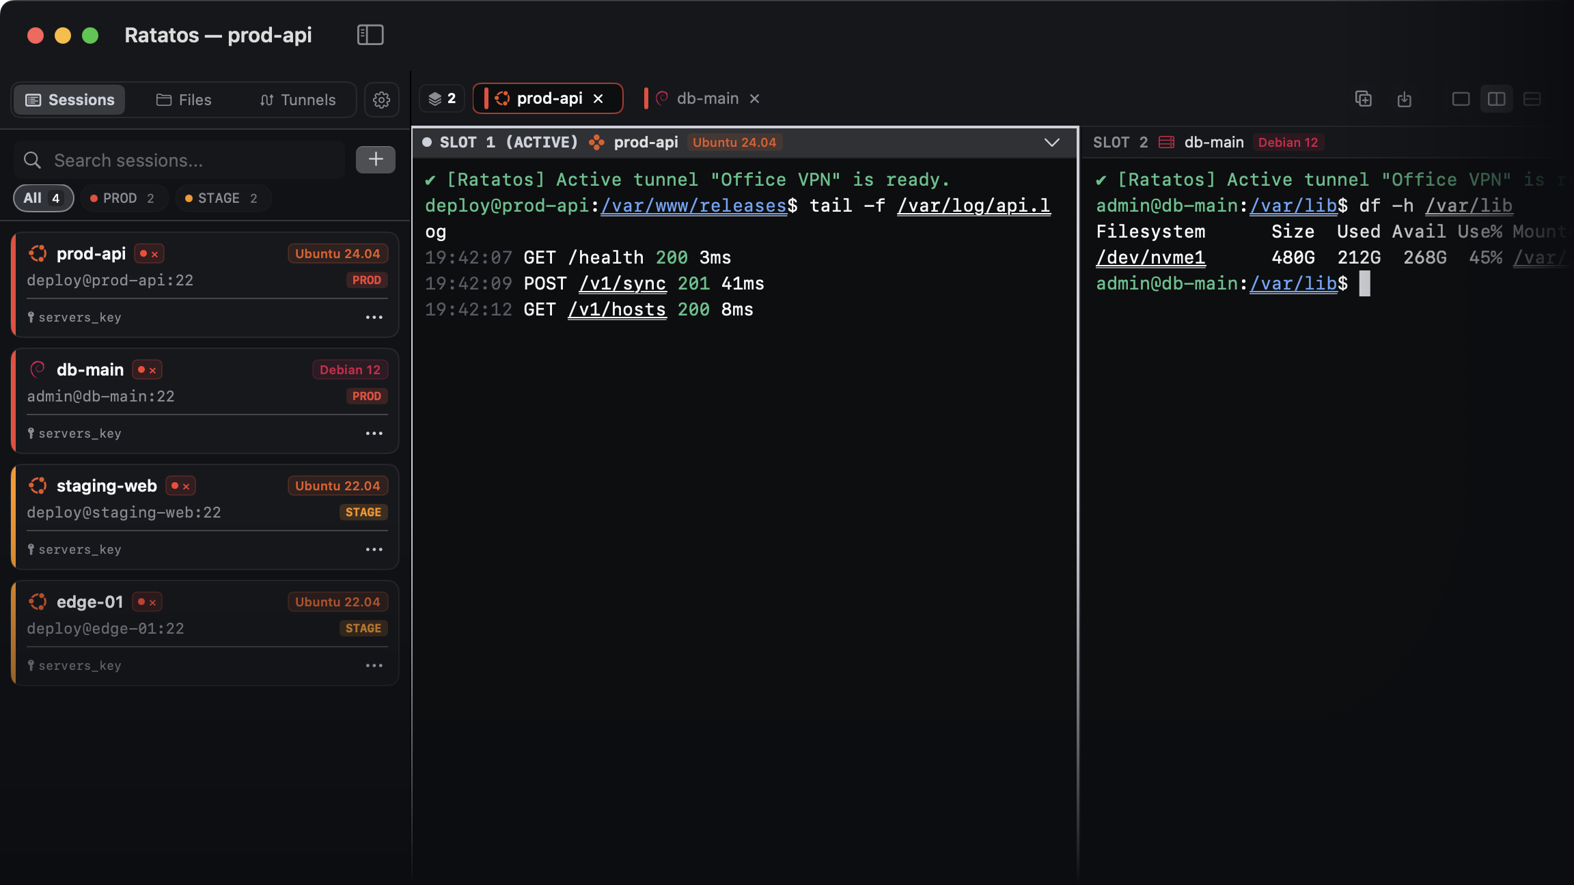1574x885 pixels.
Task: Filter sessions by PROD 2
Action: pyautogui.click(x=123, y=198)
